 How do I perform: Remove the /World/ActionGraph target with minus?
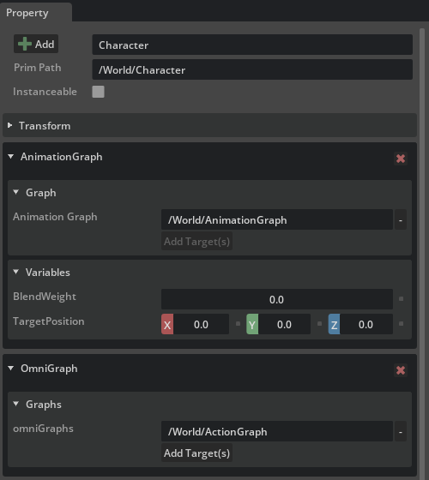coord(401,432)
